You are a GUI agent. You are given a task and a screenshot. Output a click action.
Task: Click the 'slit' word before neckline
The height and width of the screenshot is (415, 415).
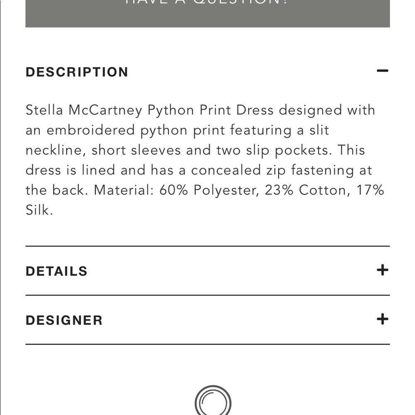click(319, 130)
